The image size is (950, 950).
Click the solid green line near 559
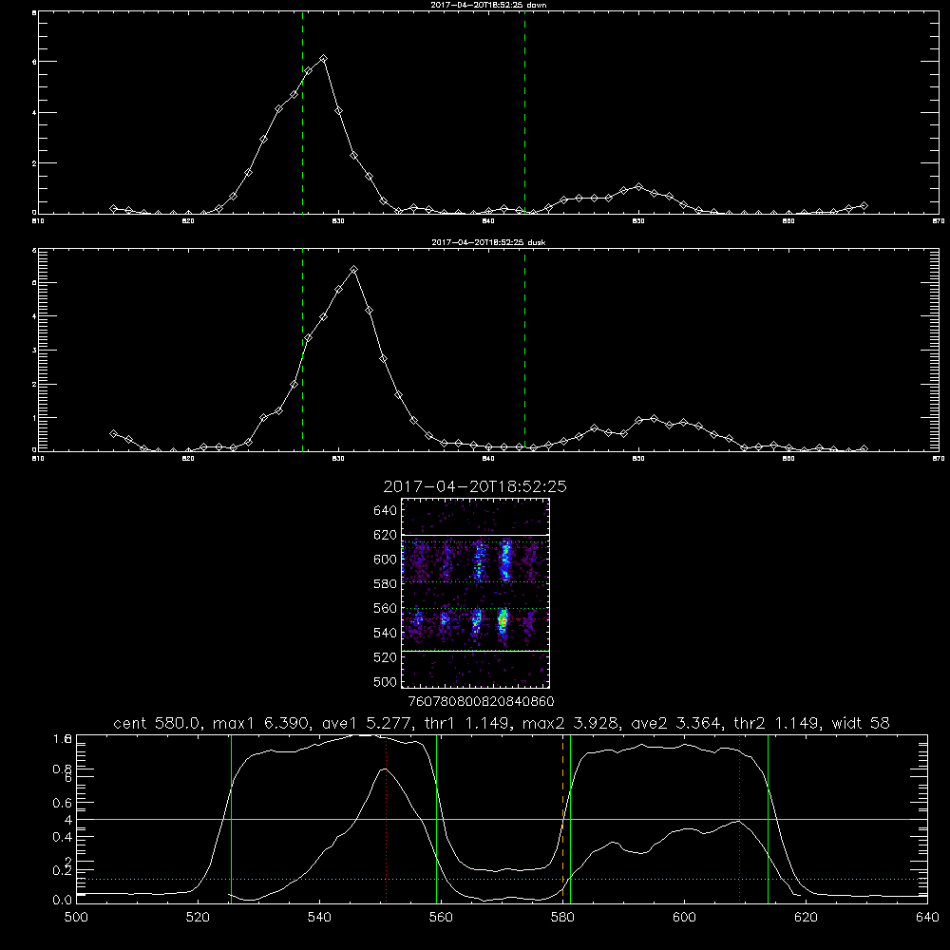coord(436,819)
